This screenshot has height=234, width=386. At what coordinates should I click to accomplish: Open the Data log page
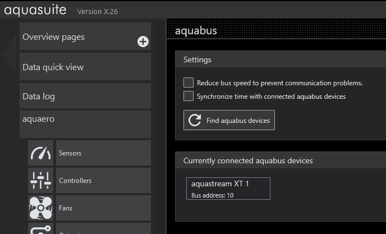coord(85,97)
